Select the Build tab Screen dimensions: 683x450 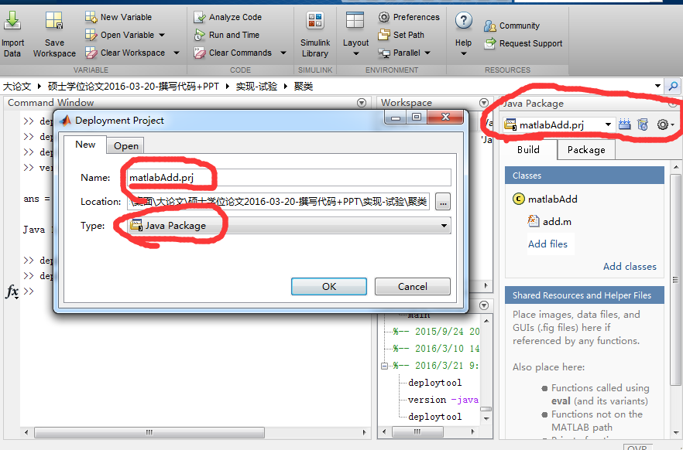tap(528, 149)
